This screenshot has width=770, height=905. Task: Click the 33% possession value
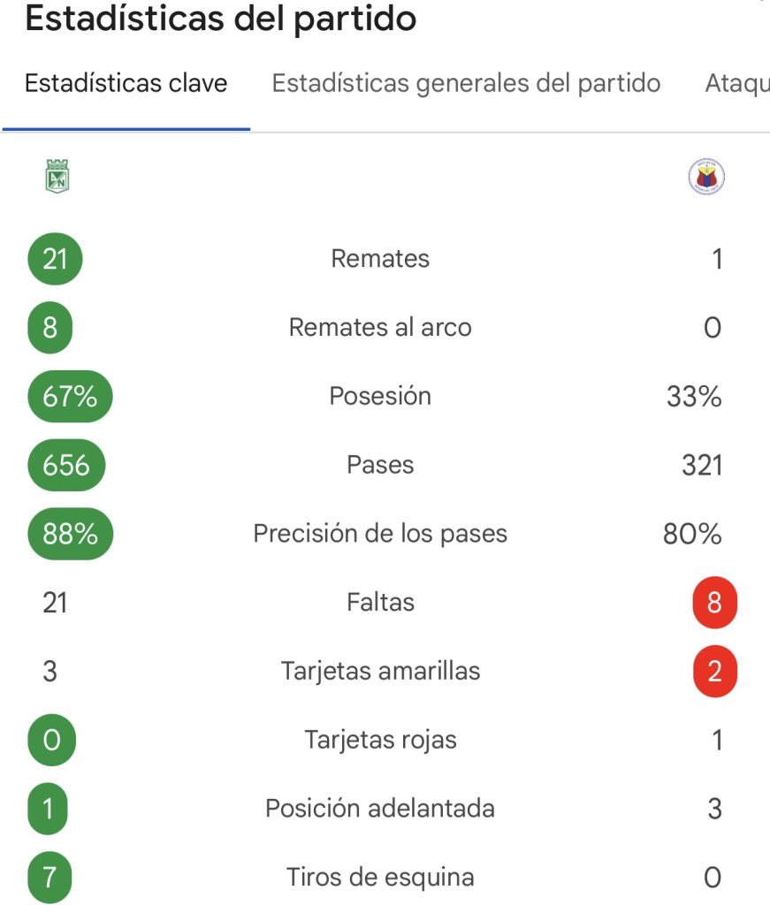(694, 397)
